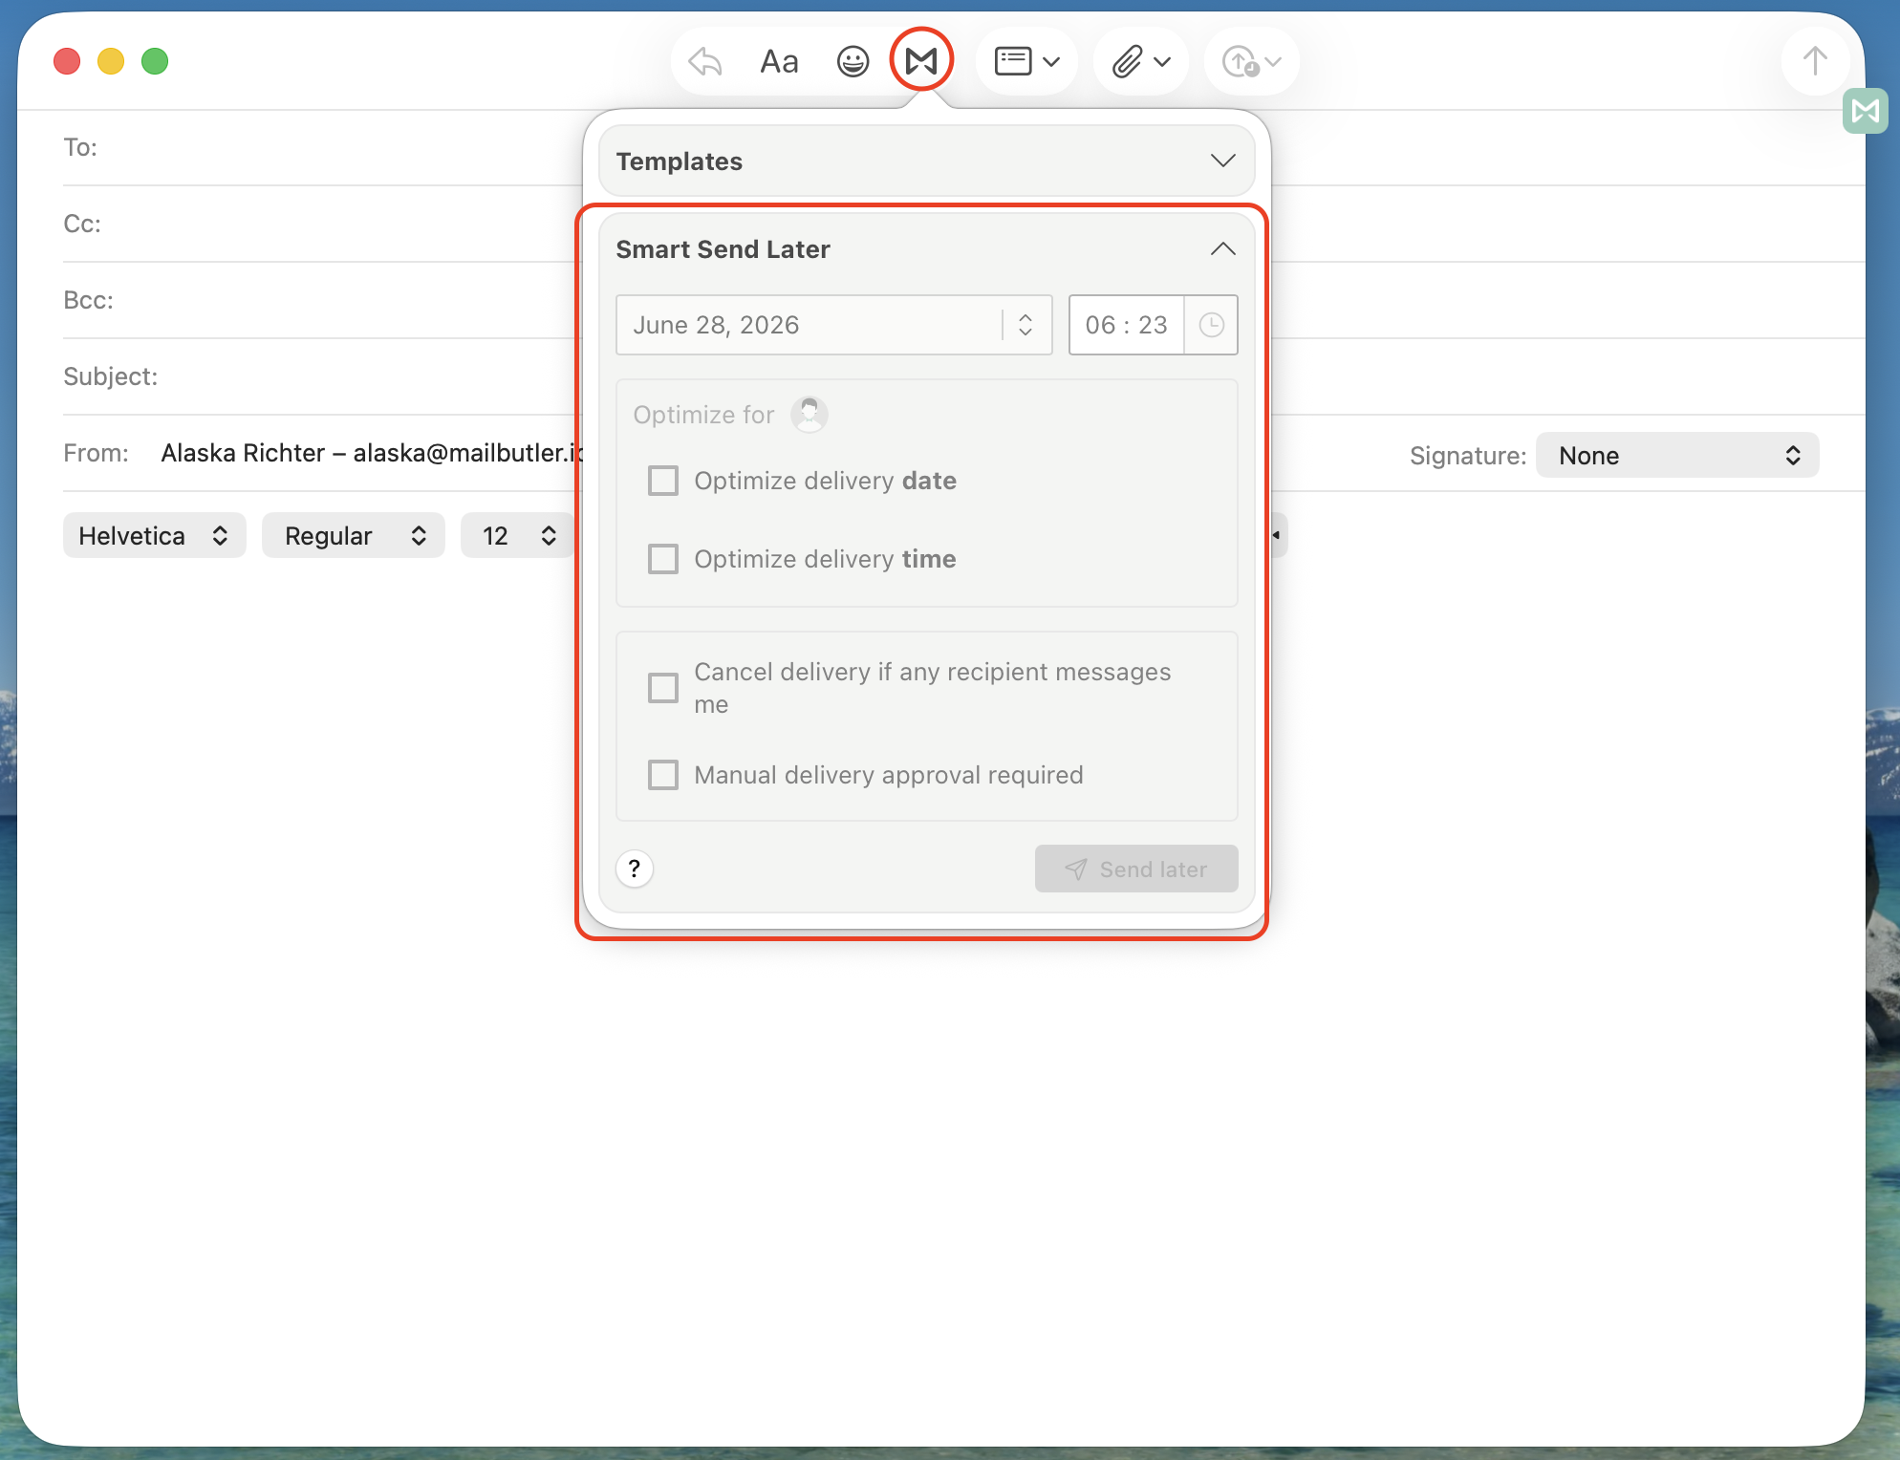
Task: Open the Aa text format options
Action: pos(779,62)
